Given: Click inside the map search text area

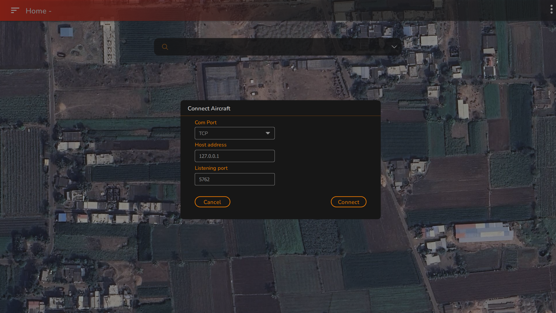Looking at the screenshot, I should pos(278,47).
